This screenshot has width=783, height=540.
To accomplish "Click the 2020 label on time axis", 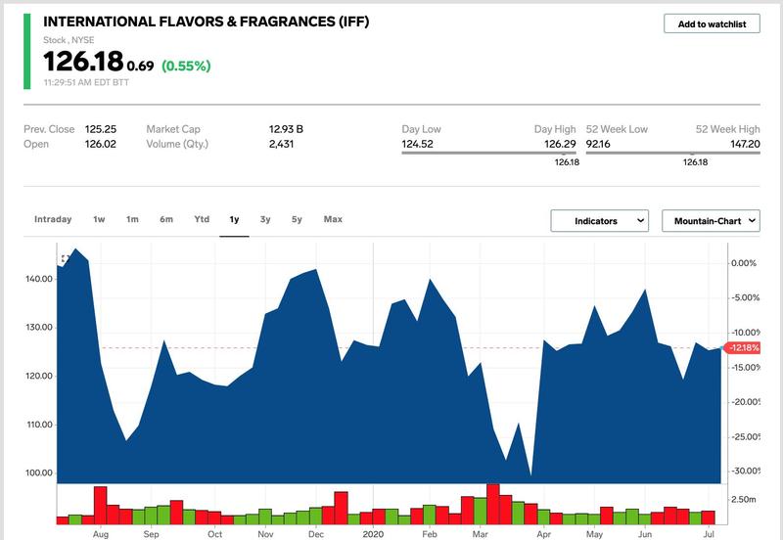I will (373, 534).
